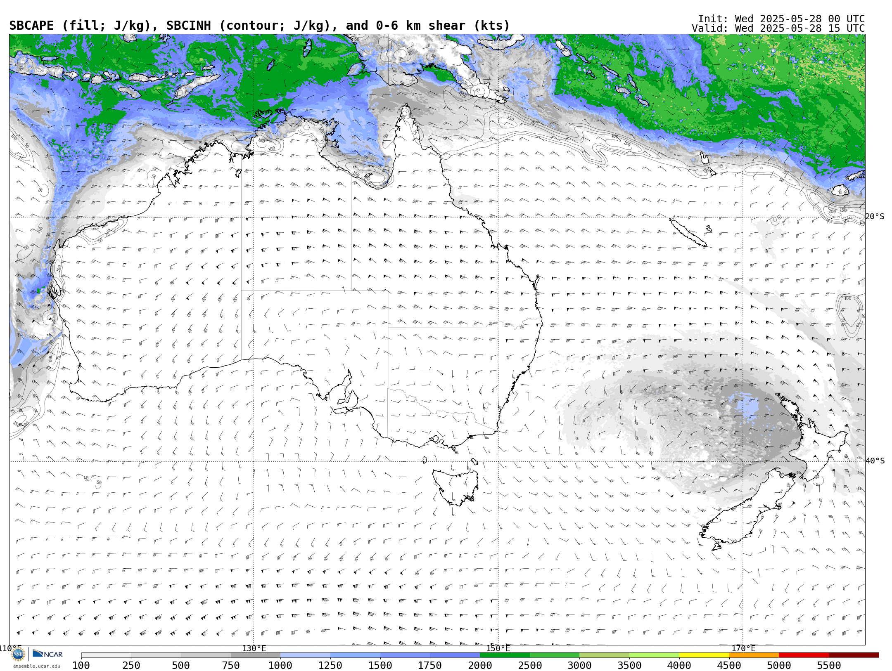Pick the periwinkle 1750-2000 colorbar swatch

(x=455, y=655)
